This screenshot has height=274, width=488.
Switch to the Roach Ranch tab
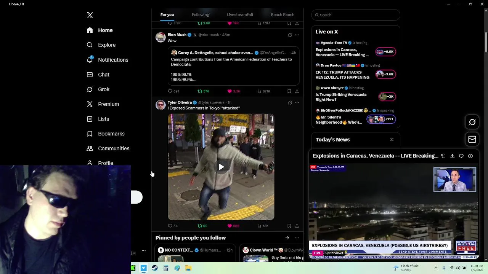pyautogui.click(x=283, y=14)
